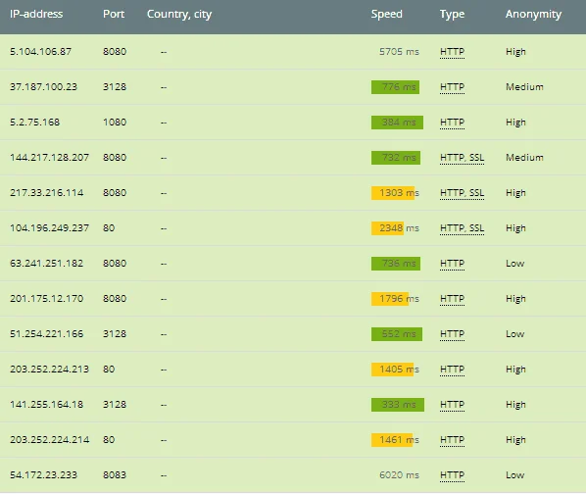586x494 pixels.
Task: Click High anonymity for 5.104.106.87
Action: point(515,52)
